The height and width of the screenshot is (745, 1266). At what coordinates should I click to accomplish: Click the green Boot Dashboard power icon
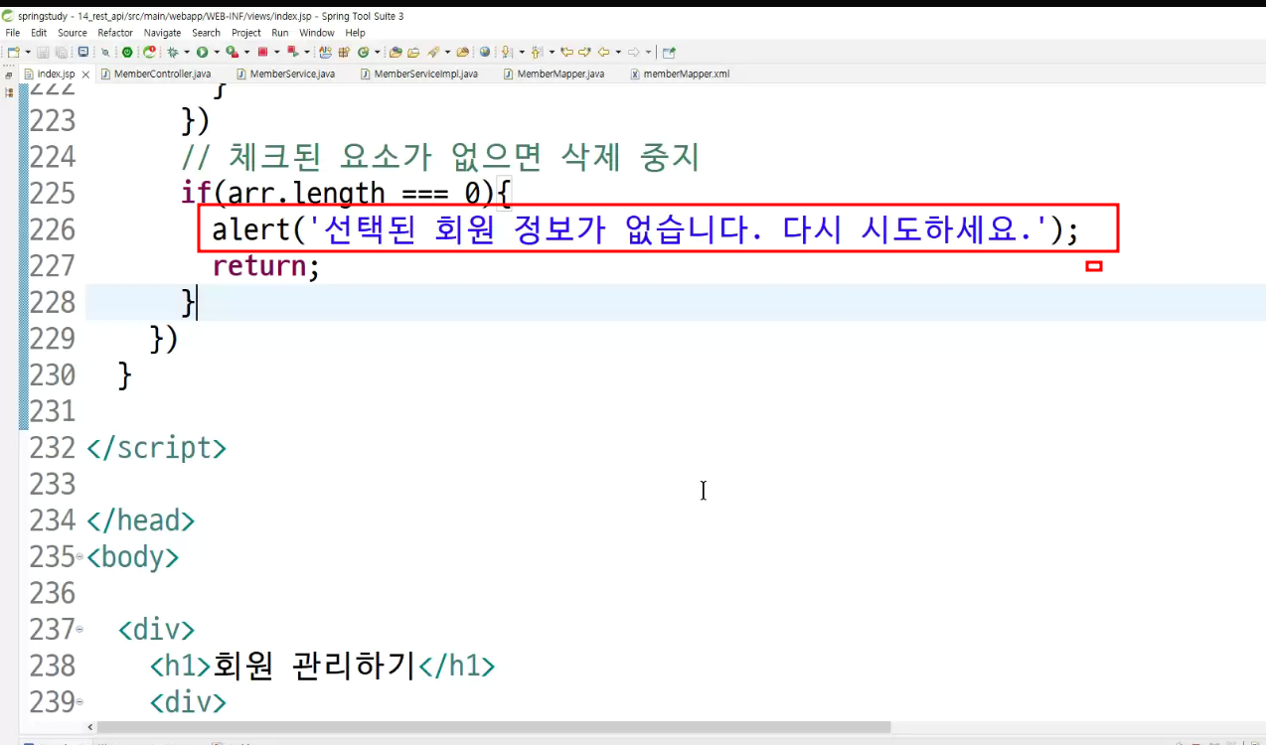tap(127, 52)
